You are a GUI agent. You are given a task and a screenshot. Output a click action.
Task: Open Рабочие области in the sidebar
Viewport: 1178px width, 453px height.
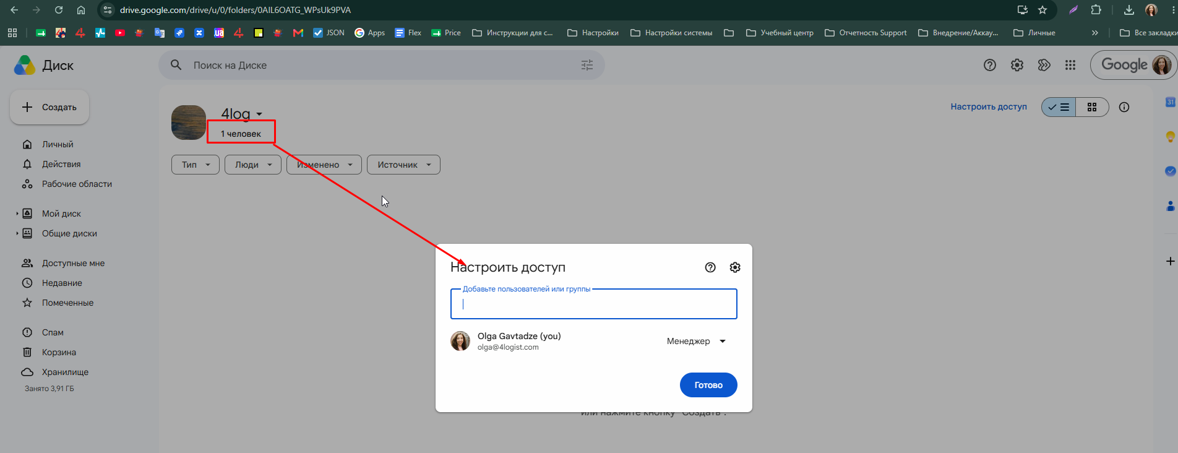pyautogui.click(x=77, y=184)
